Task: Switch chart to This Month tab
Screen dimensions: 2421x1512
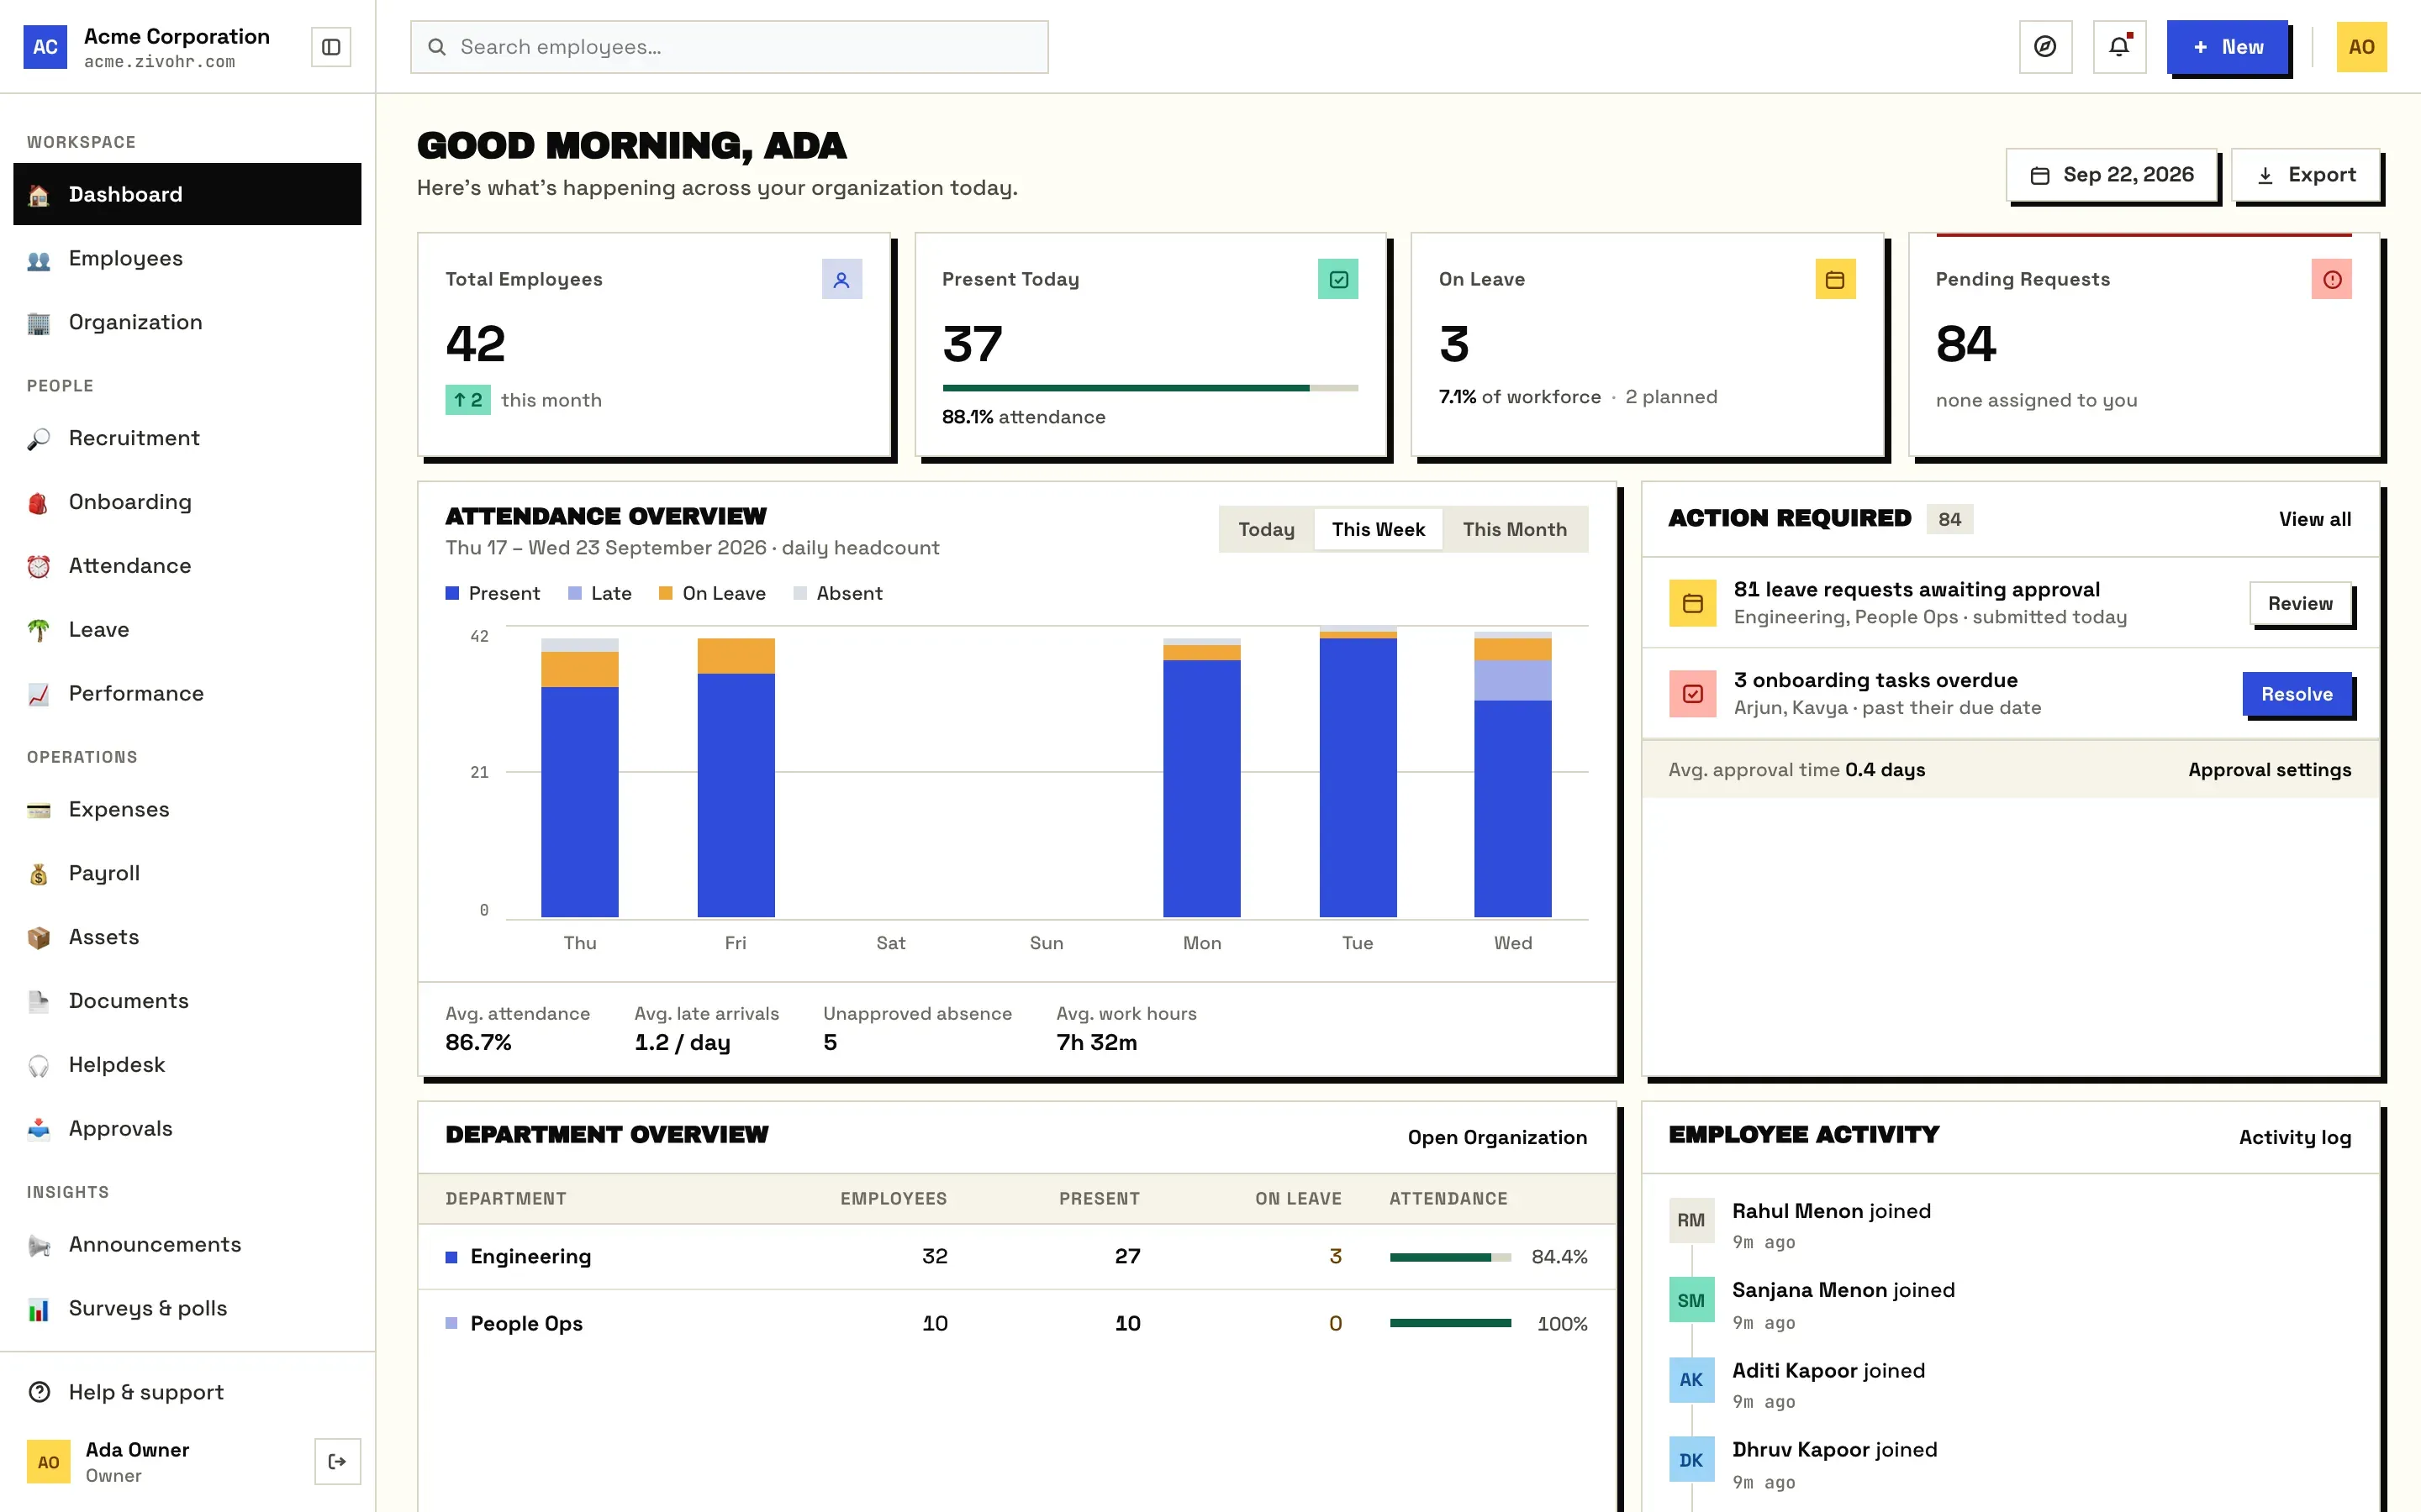Action: [1515, 529]
